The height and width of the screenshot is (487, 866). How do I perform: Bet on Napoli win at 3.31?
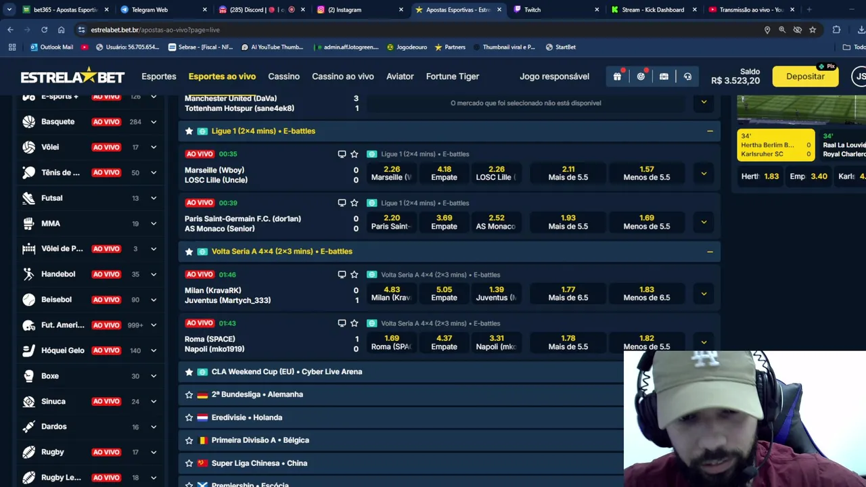(x=496, y=342)
